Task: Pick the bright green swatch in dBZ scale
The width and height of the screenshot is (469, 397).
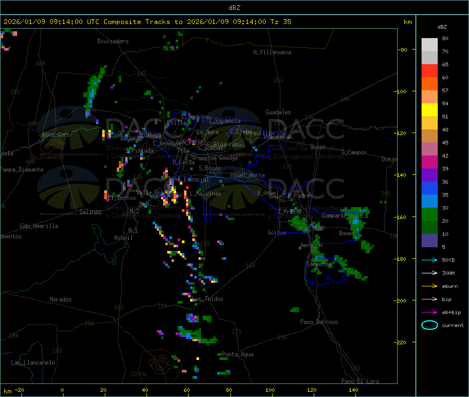Action: [x=429, y=214]
